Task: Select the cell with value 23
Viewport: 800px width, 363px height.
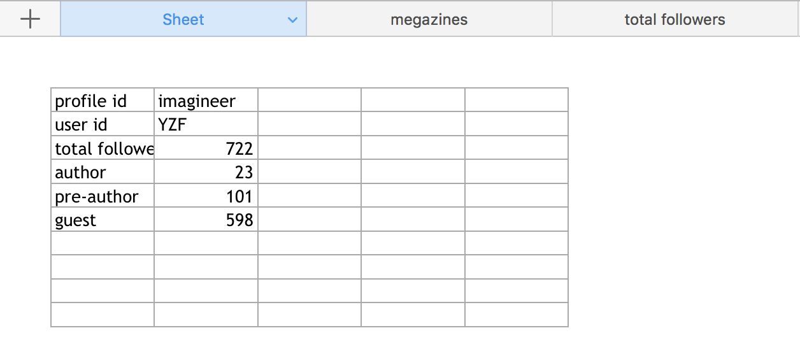Action: click(x=206, y=171)
